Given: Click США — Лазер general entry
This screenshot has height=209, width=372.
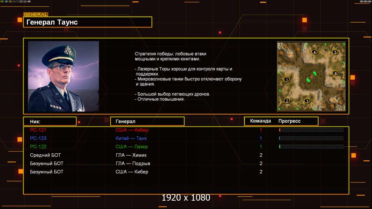Looking at the screenshot, I should 132,147.
